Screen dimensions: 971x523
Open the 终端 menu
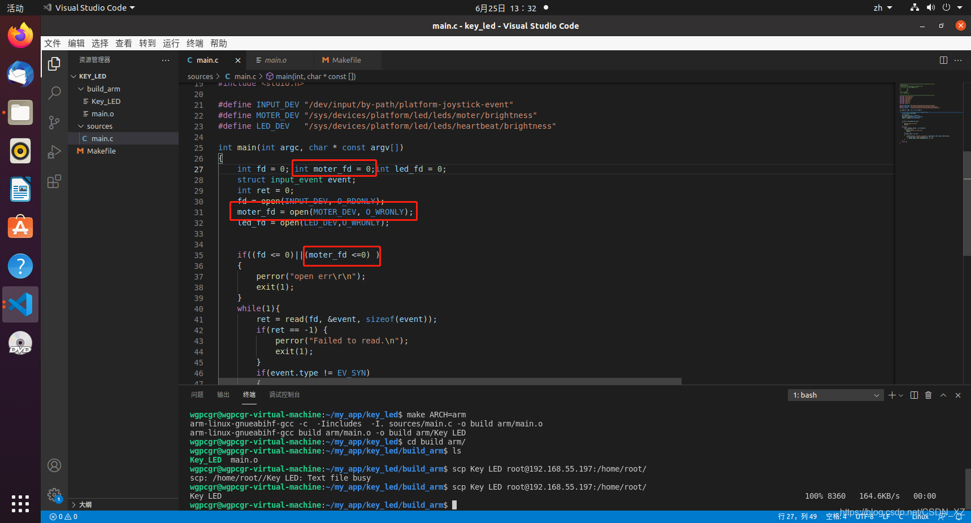(195, 43)
